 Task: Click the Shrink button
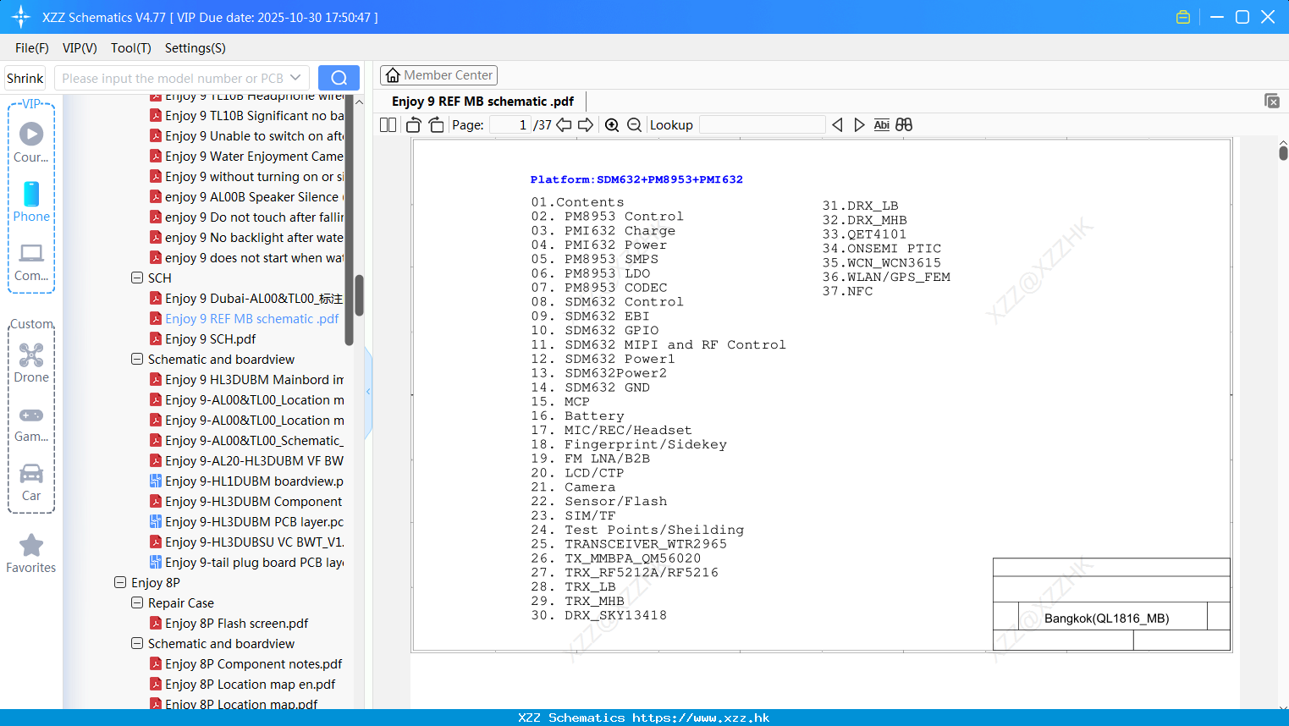tap(25, 78)
